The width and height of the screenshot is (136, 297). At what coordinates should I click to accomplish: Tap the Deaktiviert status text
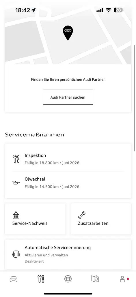point(34,261)
